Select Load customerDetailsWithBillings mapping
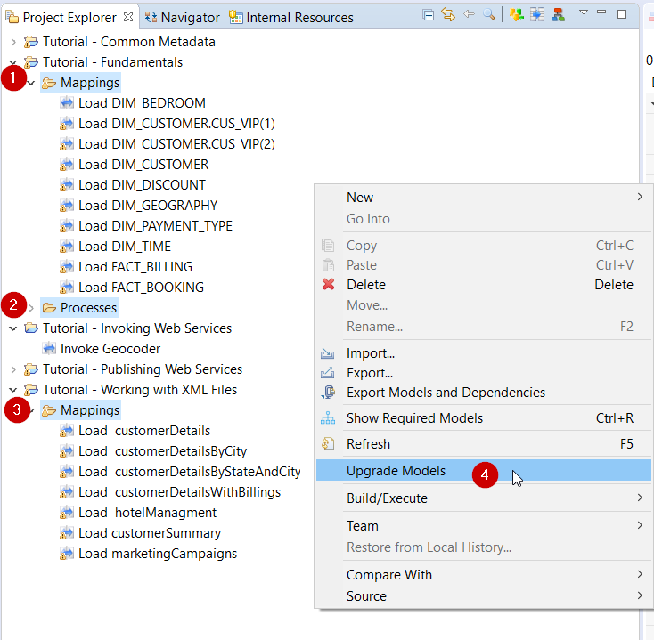The width and height of the screenshot is (654, 640). (179, 492)
